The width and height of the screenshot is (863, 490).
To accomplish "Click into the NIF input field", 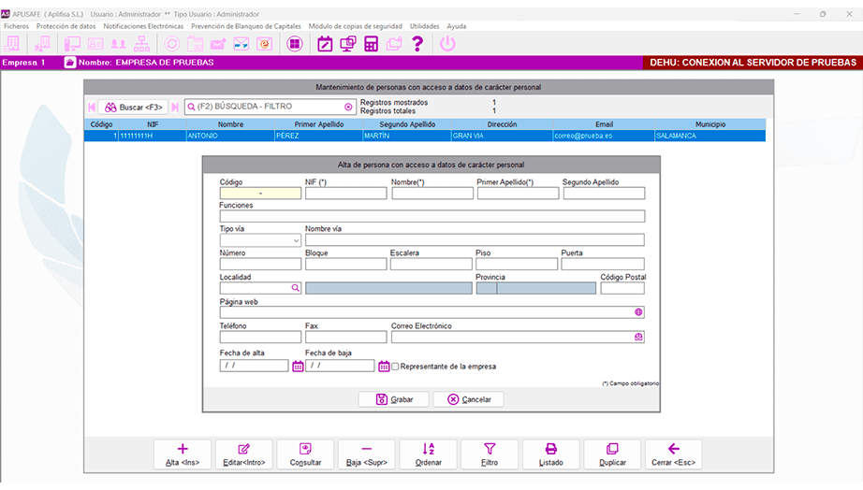I will pyautogui.click(x=345, y=194).
